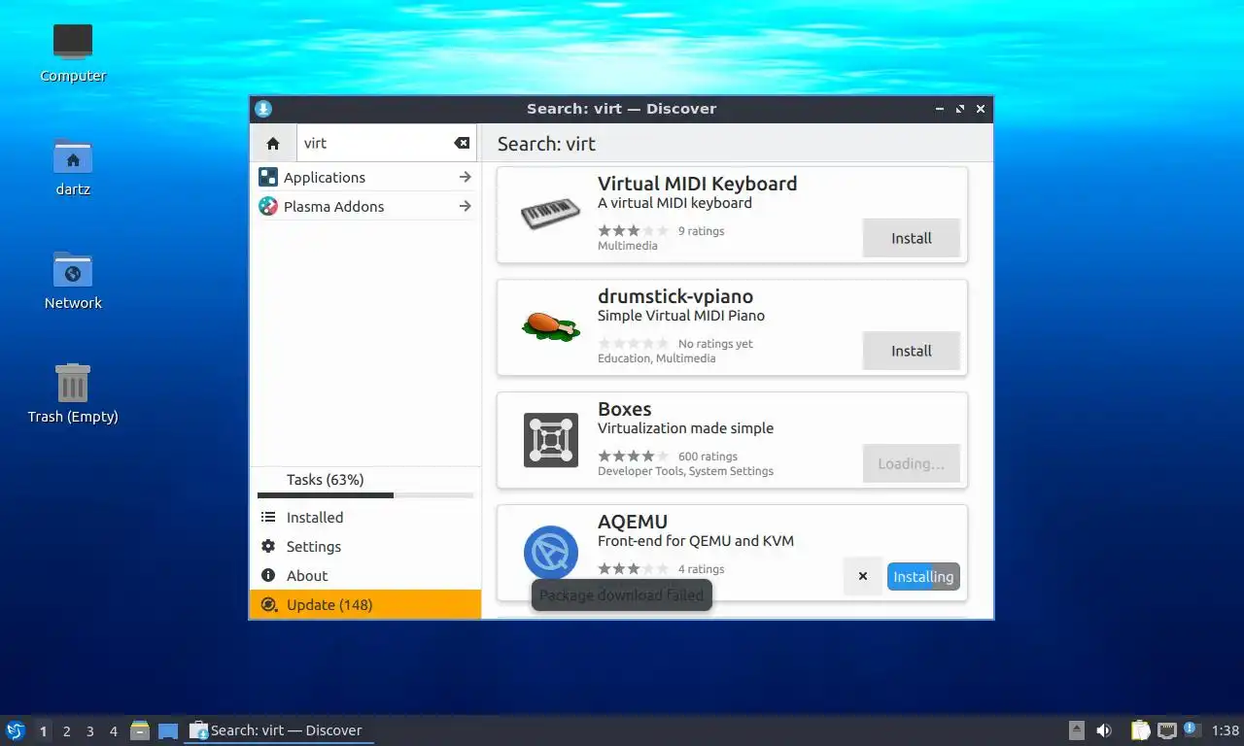1244x746 pixels.
Task: Open the Boxes app icon
Action: tap(551, 440)
